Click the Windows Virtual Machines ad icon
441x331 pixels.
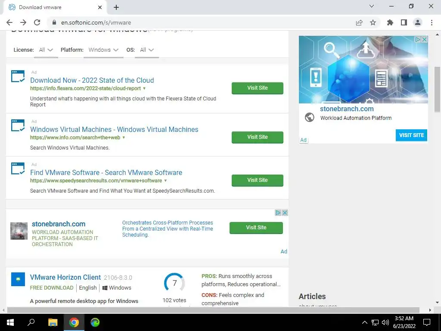pyautogui.click(x=18, y=125)
